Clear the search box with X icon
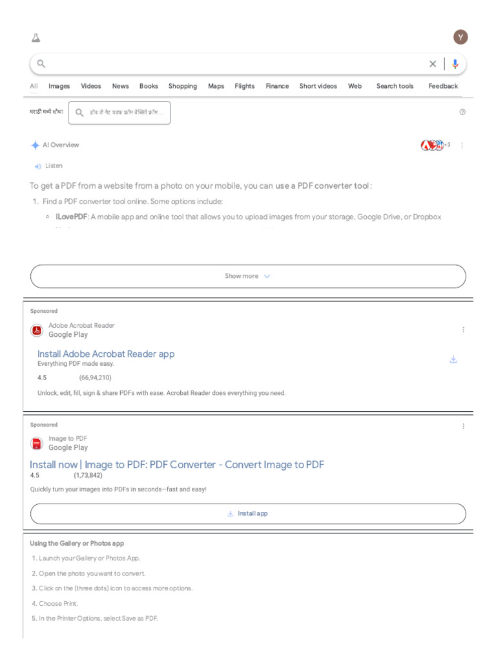Viewport: 496px width, 662px height. pos(433,64)
